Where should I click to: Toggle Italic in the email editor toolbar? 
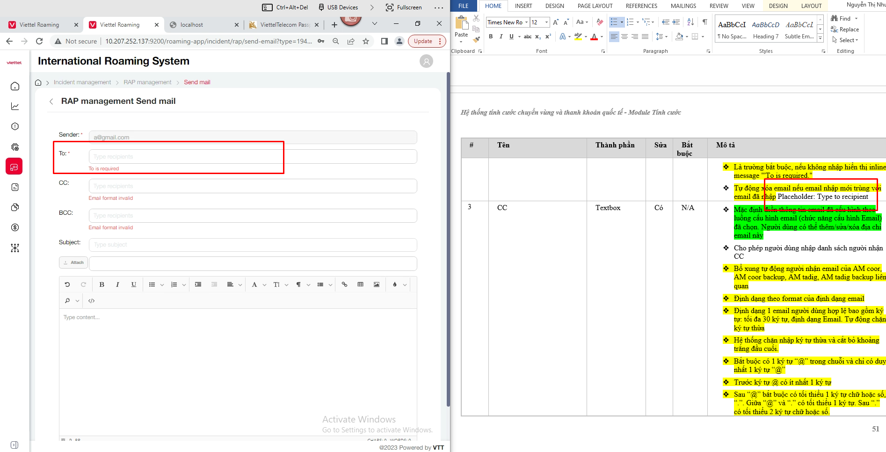point(117,284)
